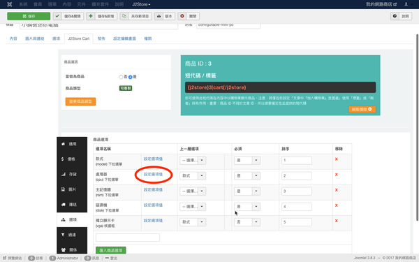Open set option values link for ram row
Image resolution: width=419 pixels, height=262 pixels.
153,190
